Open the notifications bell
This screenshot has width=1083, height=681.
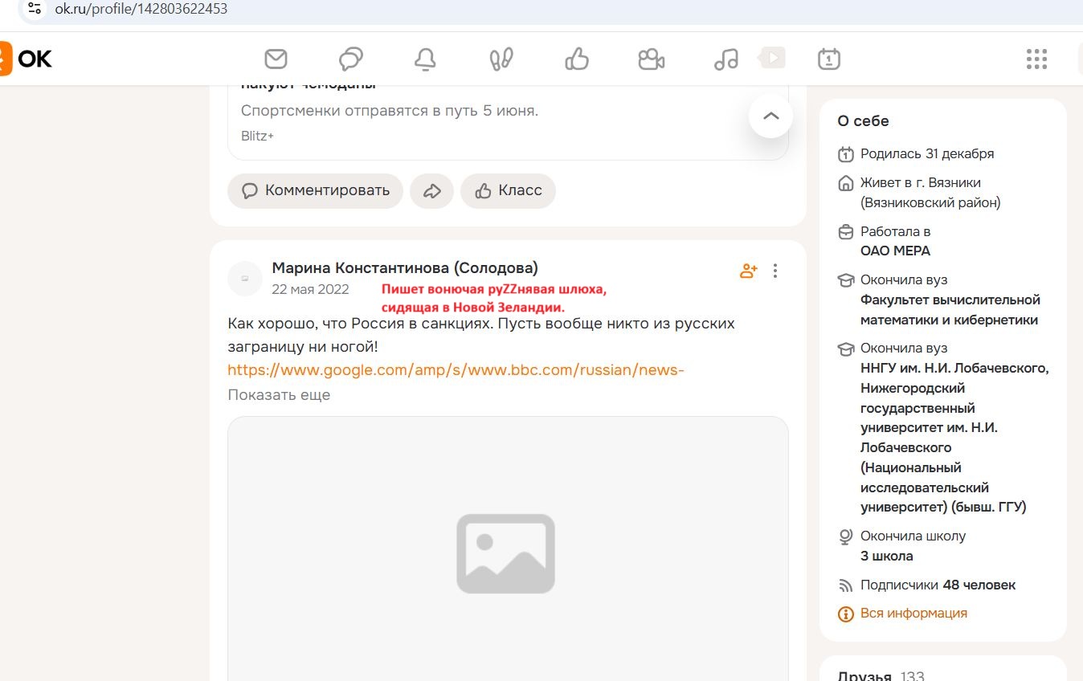coord(425,59)
